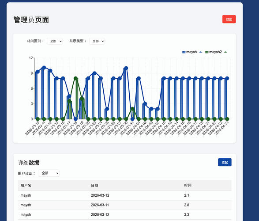Screen dimensions: 259x221
Task: Select the 时间 column header
Action: click(x=188, y=186)
